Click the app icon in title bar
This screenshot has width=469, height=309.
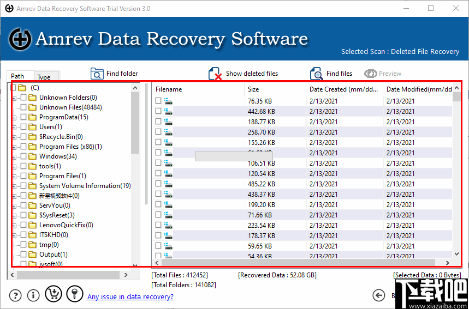(10, 8)
